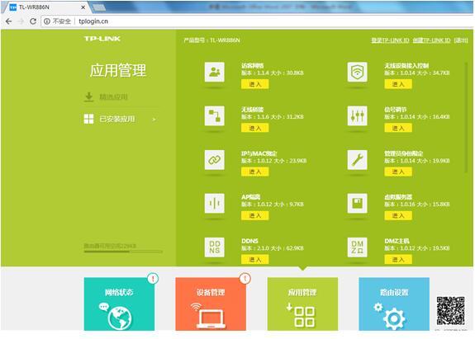Click the app list vertical scrollbar
Image resolution: width=475 pixels, height=339 pixels.
(x=466, y=117)
